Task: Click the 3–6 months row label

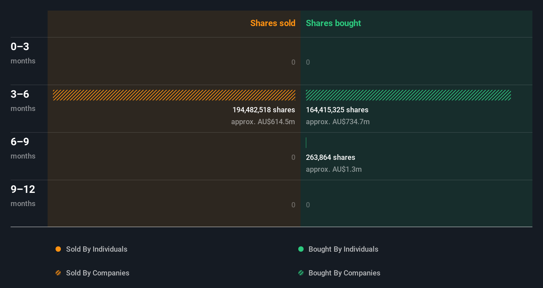Action: click(23, 100)
